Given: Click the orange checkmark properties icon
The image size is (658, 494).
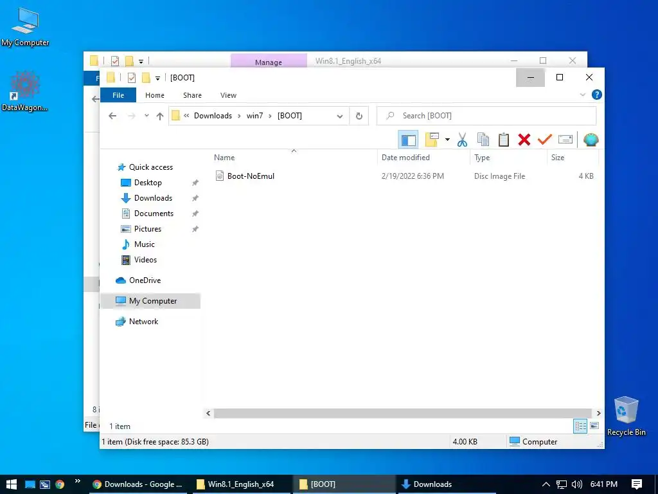Looking at the screenshot, I should [x=545, y=139].
